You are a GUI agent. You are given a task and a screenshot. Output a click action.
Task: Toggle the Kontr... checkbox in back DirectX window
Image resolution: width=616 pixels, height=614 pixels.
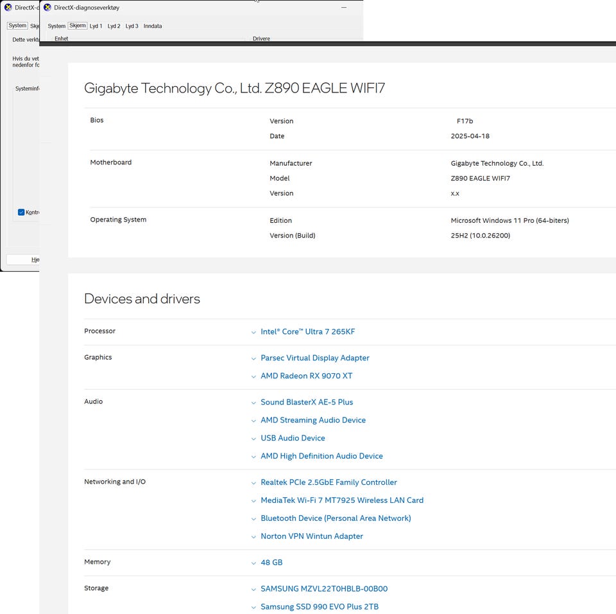click(21, 213)
